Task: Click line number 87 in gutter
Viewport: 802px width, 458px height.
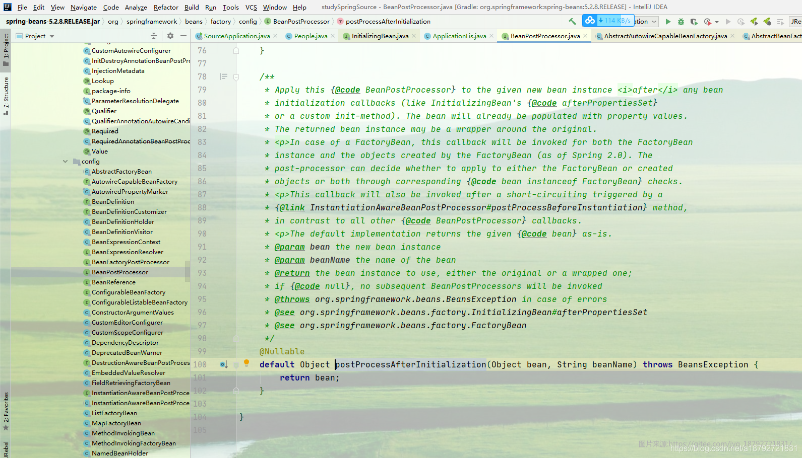Action: pyautogui.click(x=202, y=194)
